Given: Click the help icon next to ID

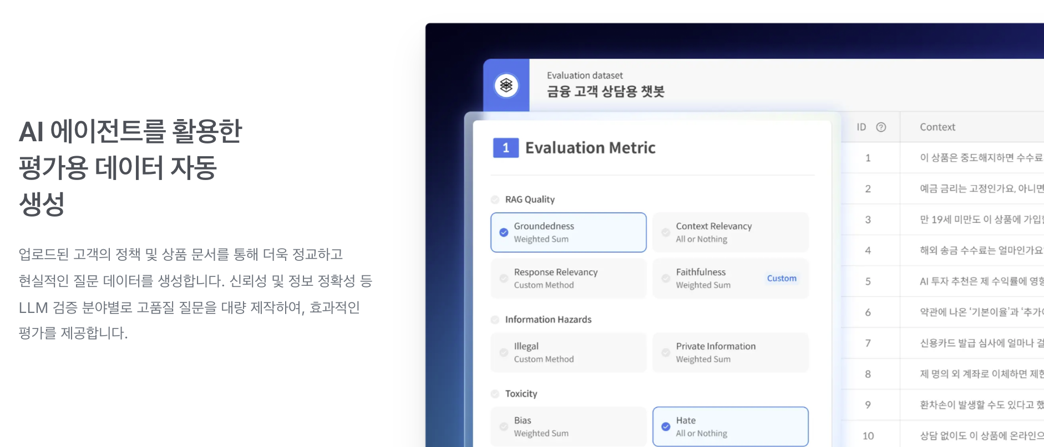Looking at the screenshot, I should click(881, 127).
